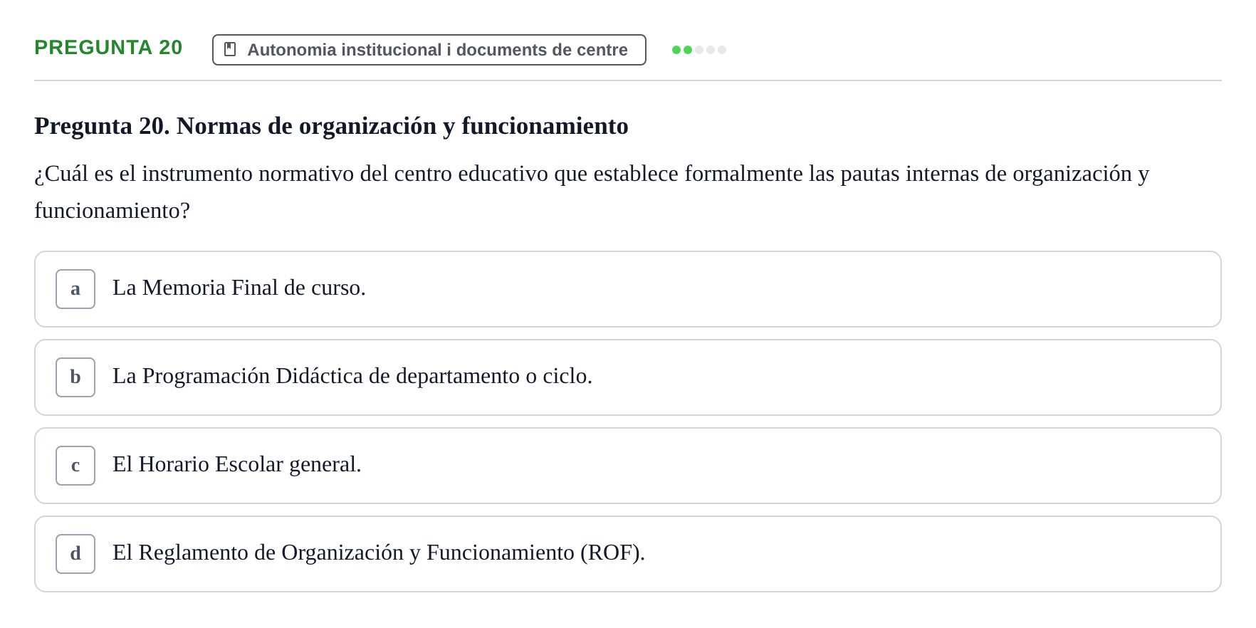
Task: Choose answer 'El Horario Escolar general.'
Action: tap(628, 466)
